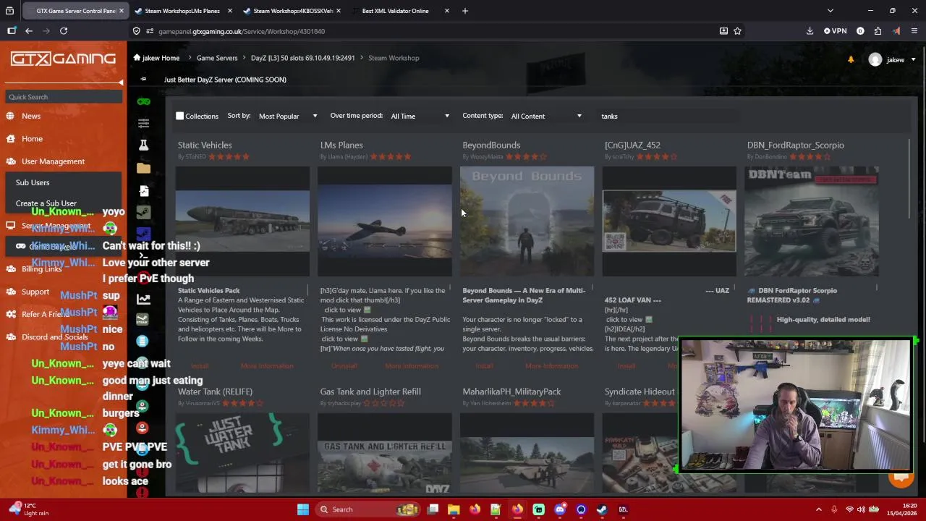Image resolution: width=926 pixels, height=521 pixels.
Task: Click the notification bell icon
Action: point(851,59)
